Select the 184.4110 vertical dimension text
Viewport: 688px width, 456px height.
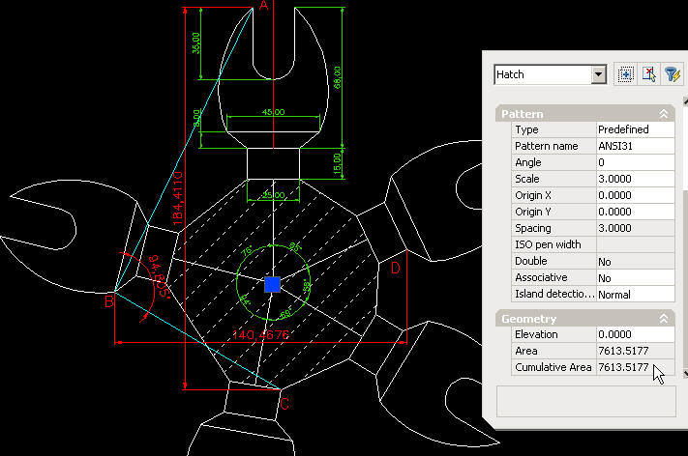coord(177,198)
